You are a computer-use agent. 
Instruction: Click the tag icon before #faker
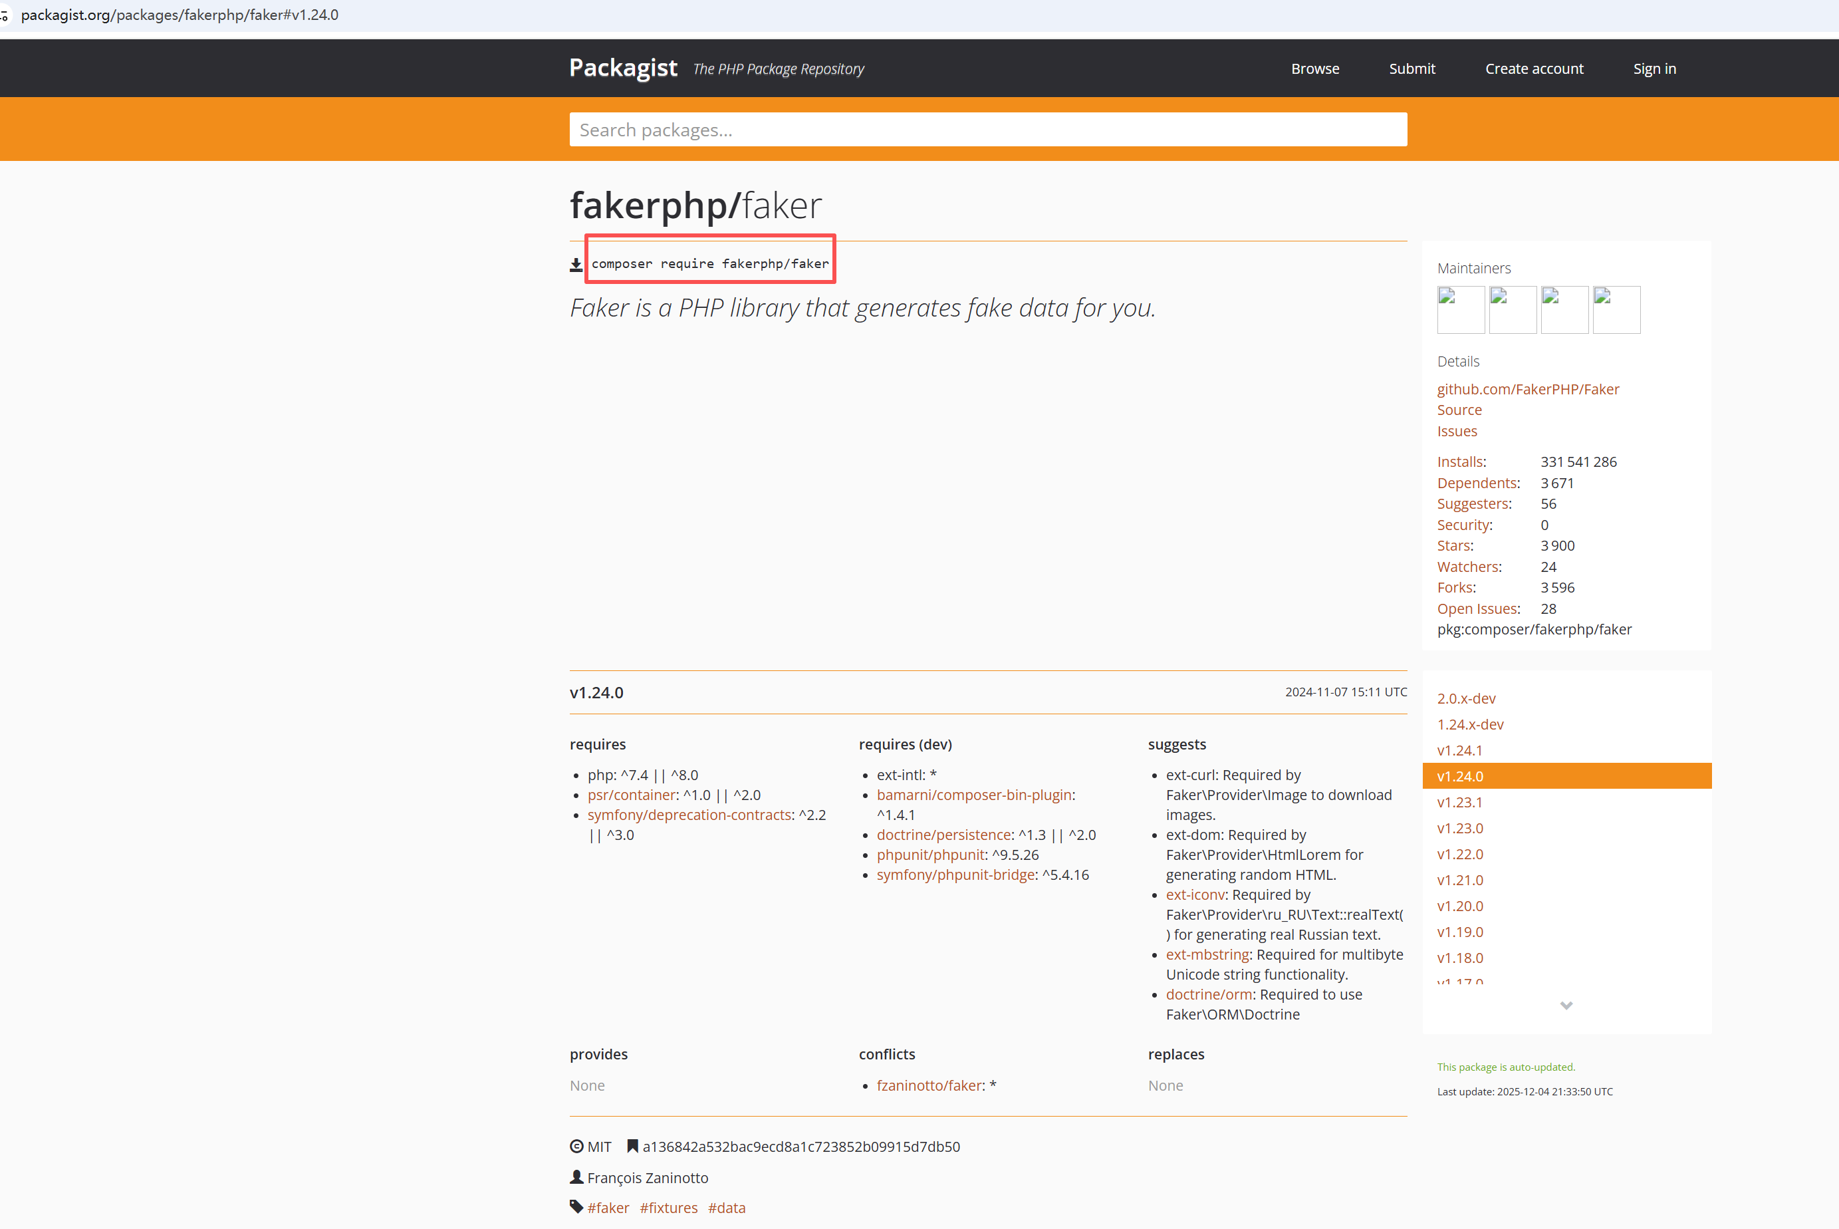click(x=576, y=1207)
